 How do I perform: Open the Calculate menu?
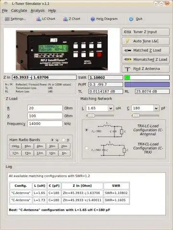pos(19,11)
